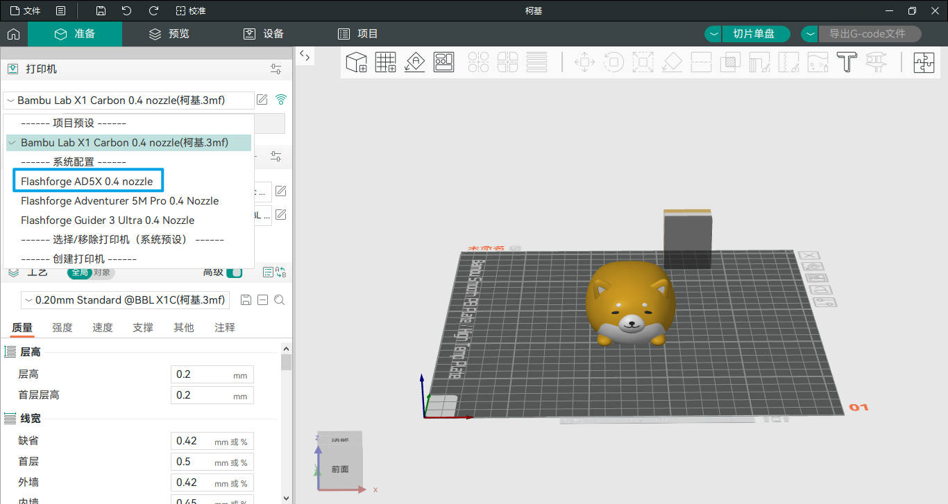Image resolution: width=948 pixels, height=504 pixels.
Task: Open the 0.20mm Standard process dropdown
Action: (125, 300)
